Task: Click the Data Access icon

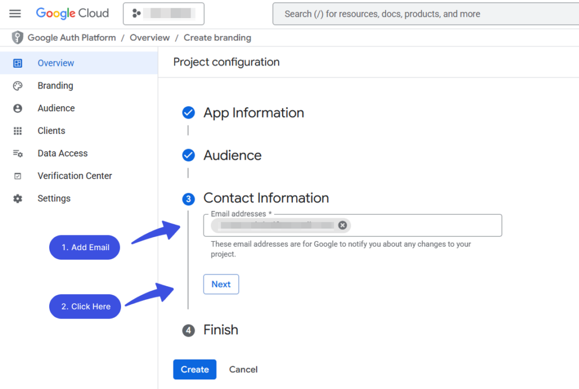Action: 18,153
